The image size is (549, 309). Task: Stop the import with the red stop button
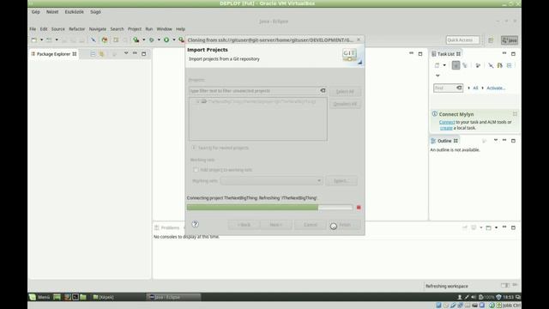pyautogui.click(x=359, y=208)
